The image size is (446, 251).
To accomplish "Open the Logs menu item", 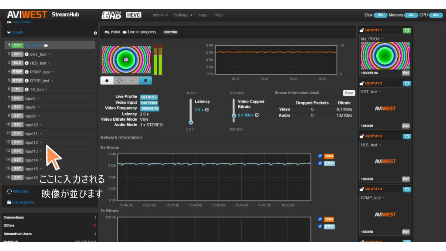I will pos(203,15).
